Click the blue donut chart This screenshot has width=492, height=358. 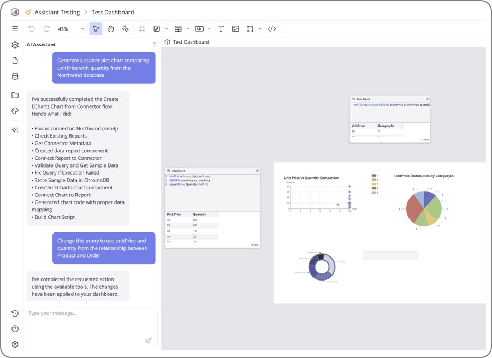[321, 267]
